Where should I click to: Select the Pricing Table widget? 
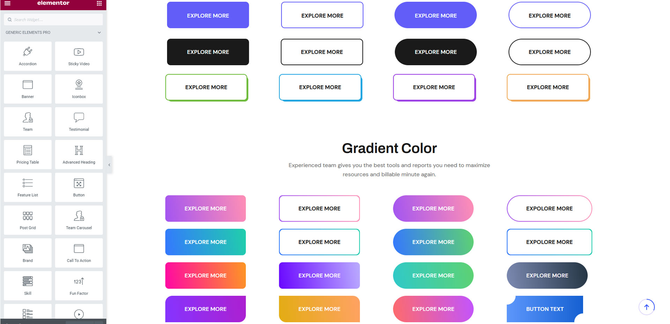28,154
